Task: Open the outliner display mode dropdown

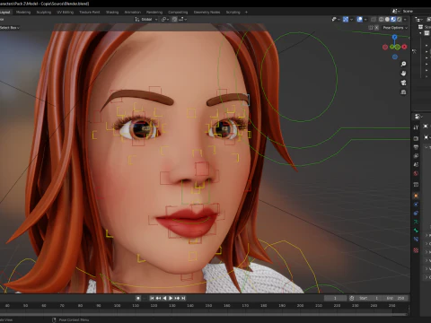Action: (418, 20)
